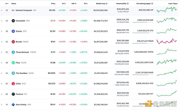
Task: Open the Render 7-day sparkline chart
Action: point(167,41)
